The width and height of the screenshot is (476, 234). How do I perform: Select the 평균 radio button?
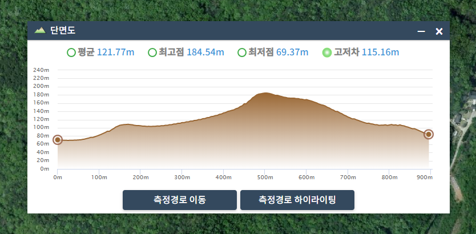[71, 53]
